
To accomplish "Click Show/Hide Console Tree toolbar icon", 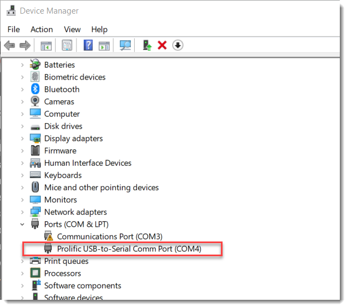I will pyautogui.click(x=46, y=45).
